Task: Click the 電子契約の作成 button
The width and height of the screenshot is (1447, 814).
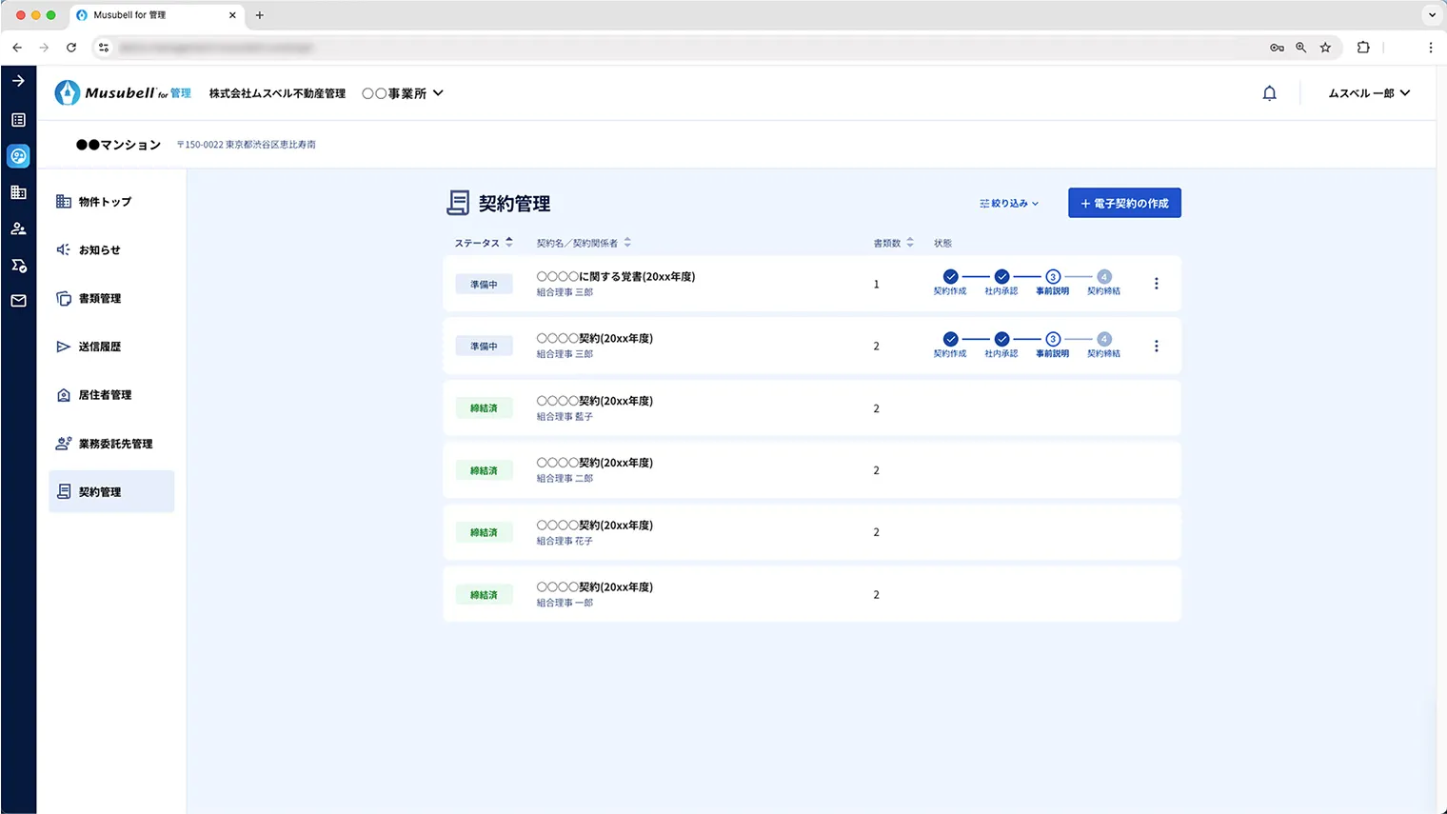Action: (x=1124, y=203)
